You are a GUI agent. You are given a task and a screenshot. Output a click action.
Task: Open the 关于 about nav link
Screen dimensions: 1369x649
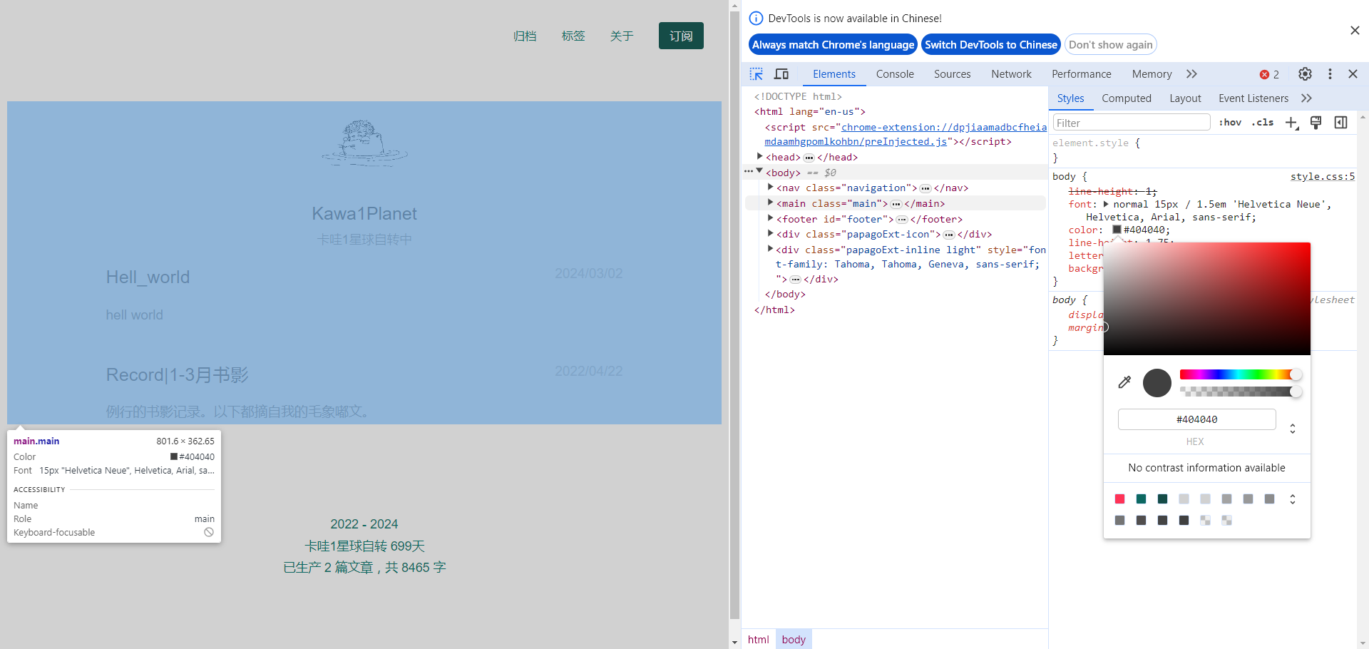tap(622, 36)
